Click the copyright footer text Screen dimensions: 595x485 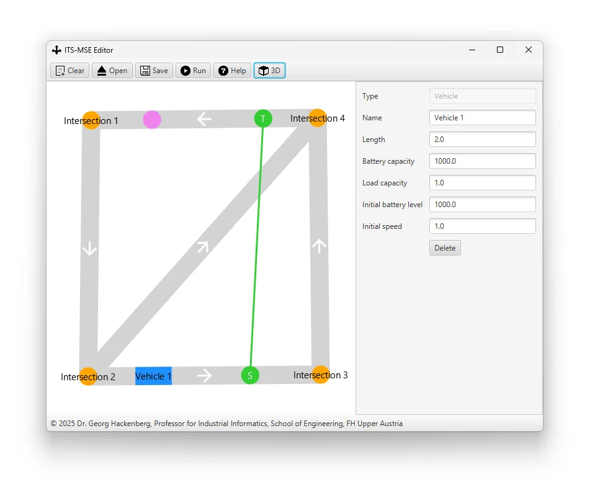[x=226, y=423]
